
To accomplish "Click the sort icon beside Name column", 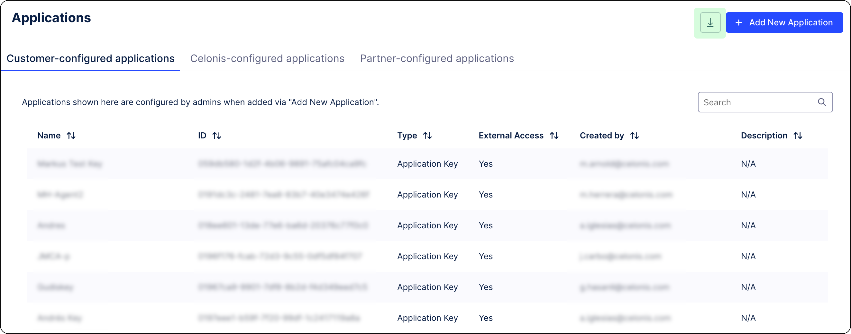I will (x=72, y=135).
